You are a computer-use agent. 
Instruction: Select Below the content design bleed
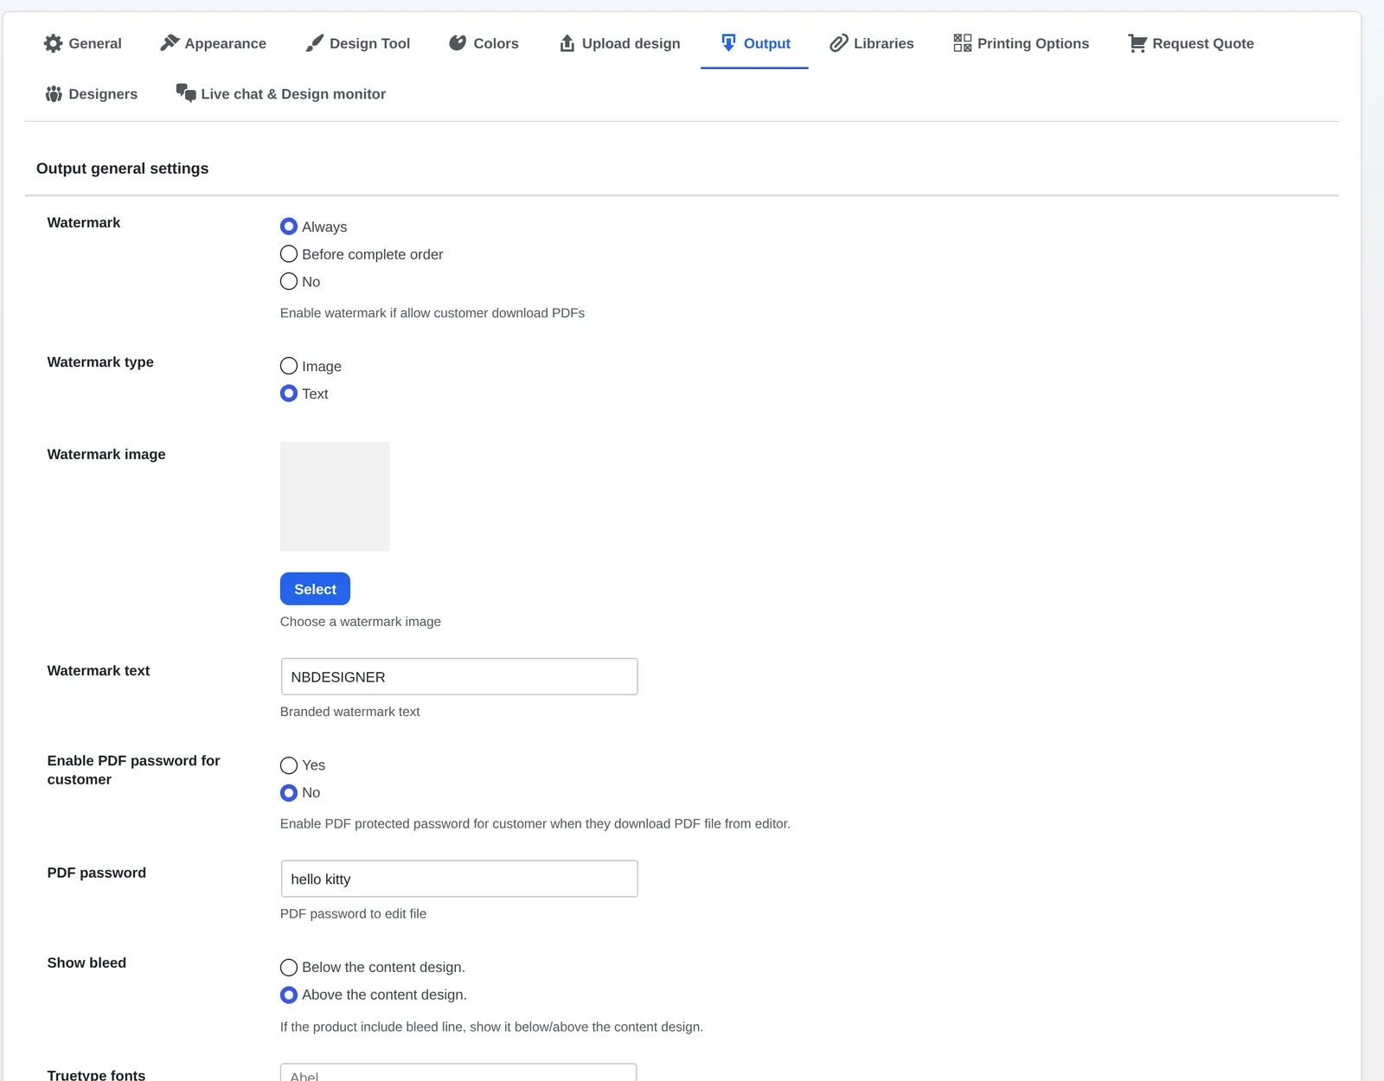point(289,968)
